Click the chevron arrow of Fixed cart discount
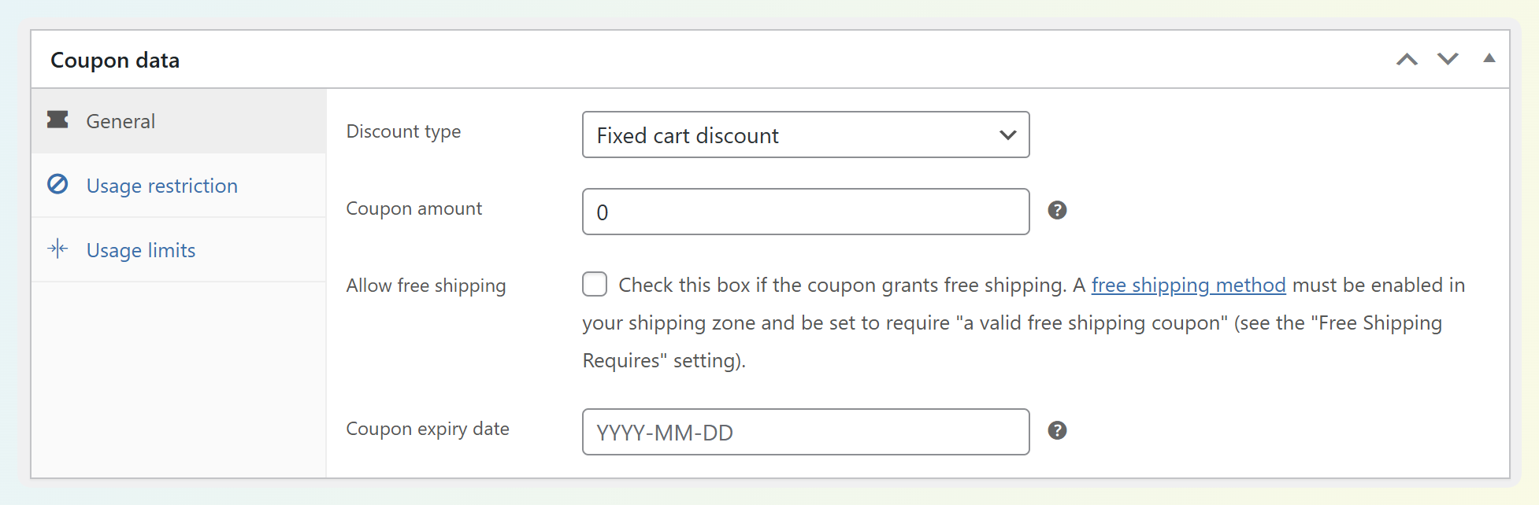The width and height of the screenshot is (1539, 505). click(1007, 135)
